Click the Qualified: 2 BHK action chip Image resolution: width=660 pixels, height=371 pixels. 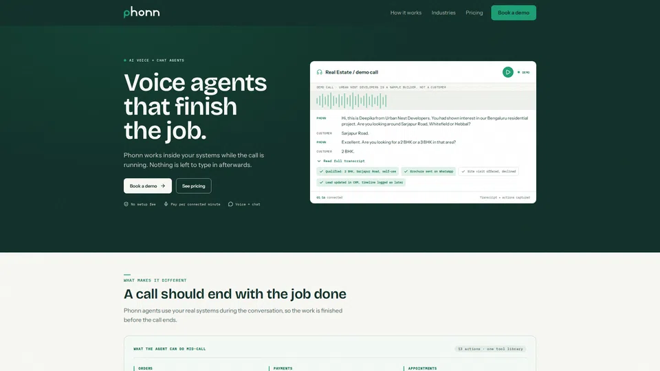click(x=357, y=171)
